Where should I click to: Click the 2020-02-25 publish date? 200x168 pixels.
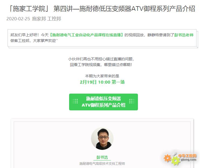18,19
